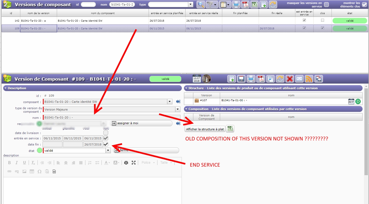Screen dimensions: 369x204
Task: Open the état validé dropdown
Action: [x=108, y=151]
